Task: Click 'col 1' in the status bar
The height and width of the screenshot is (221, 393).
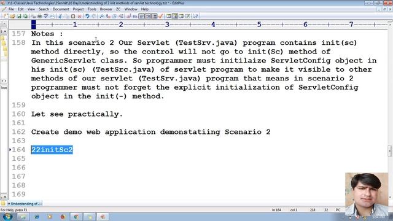Action: click(294, 210)
